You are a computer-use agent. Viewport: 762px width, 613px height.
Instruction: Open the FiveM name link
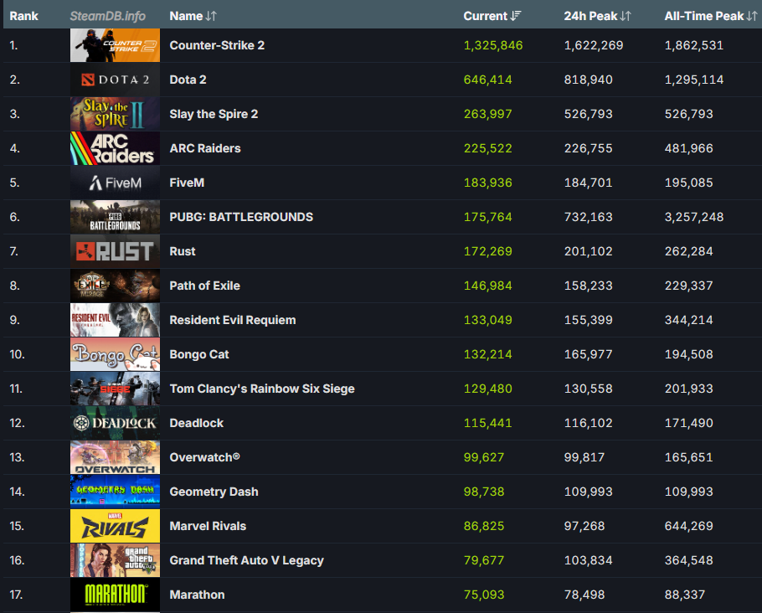click(187, 183)
